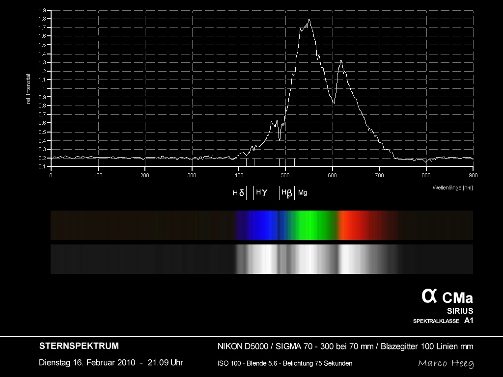Click the Mg line label
The width and height of the screenshot is (503, 377).
click(x=303, y=193)
